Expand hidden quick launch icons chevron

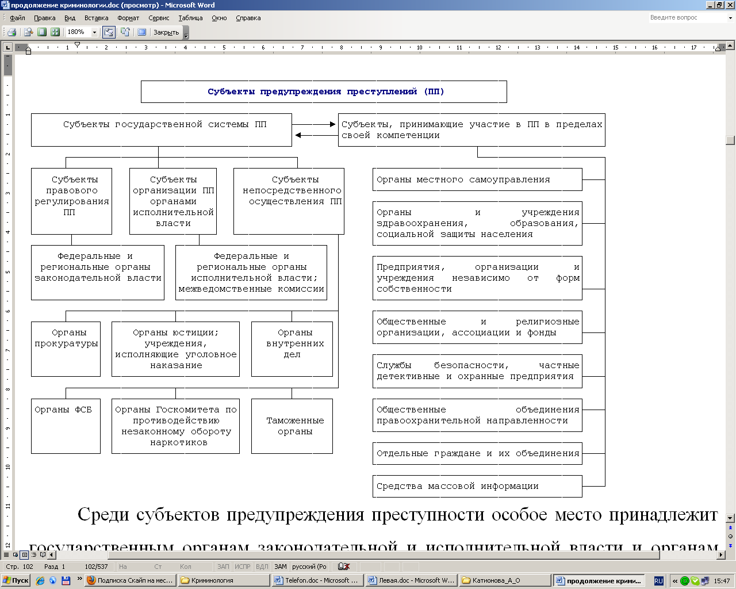coord(79,579)
